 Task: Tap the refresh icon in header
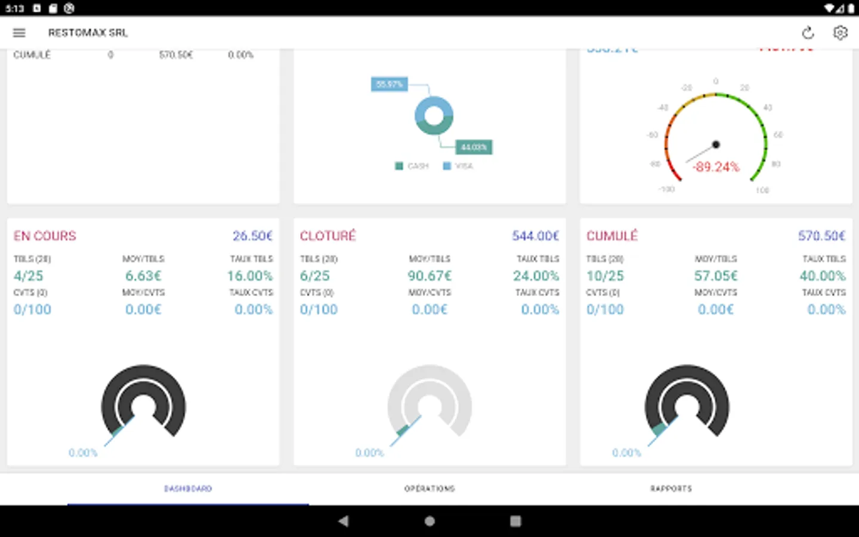(808, 33)
